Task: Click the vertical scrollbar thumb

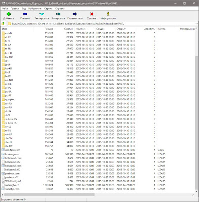Action: point(196,122)
